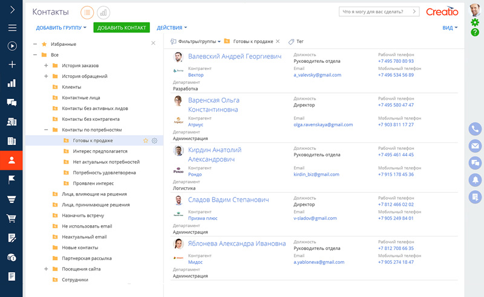
Task: Open the Добавить группу dropdown
Action: pos(61,28)
